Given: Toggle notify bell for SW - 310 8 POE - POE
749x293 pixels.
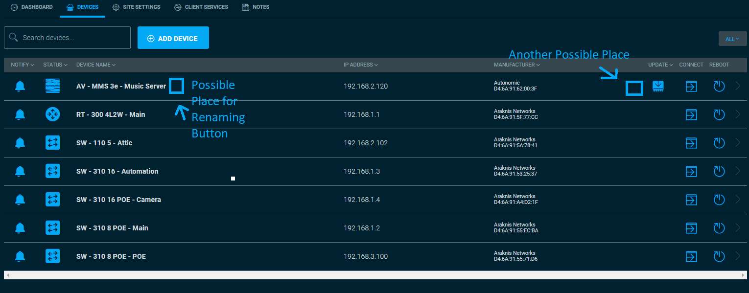Looking at the screenshot, I should tap(20, 257).
